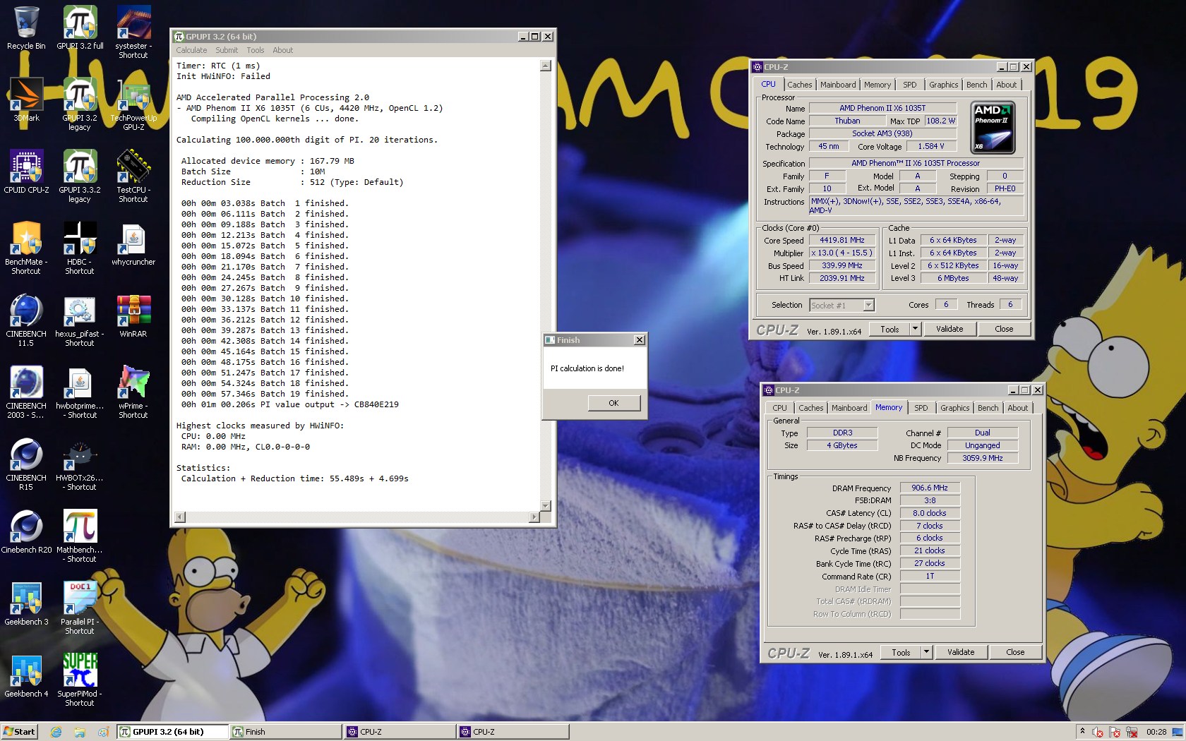The image size is (1186, 741).
Task: Open Mathbench Shortcut desktop icon
Action: 80,536
